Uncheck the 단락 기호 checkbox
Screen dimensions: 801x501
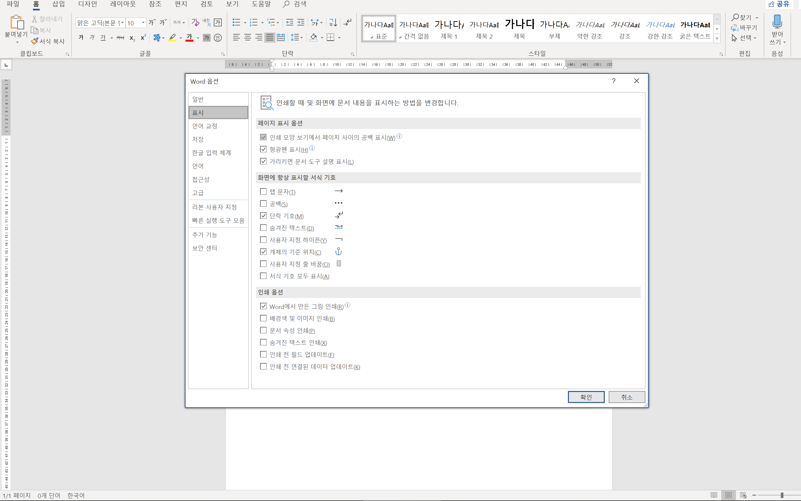click(x=263, y=216)
